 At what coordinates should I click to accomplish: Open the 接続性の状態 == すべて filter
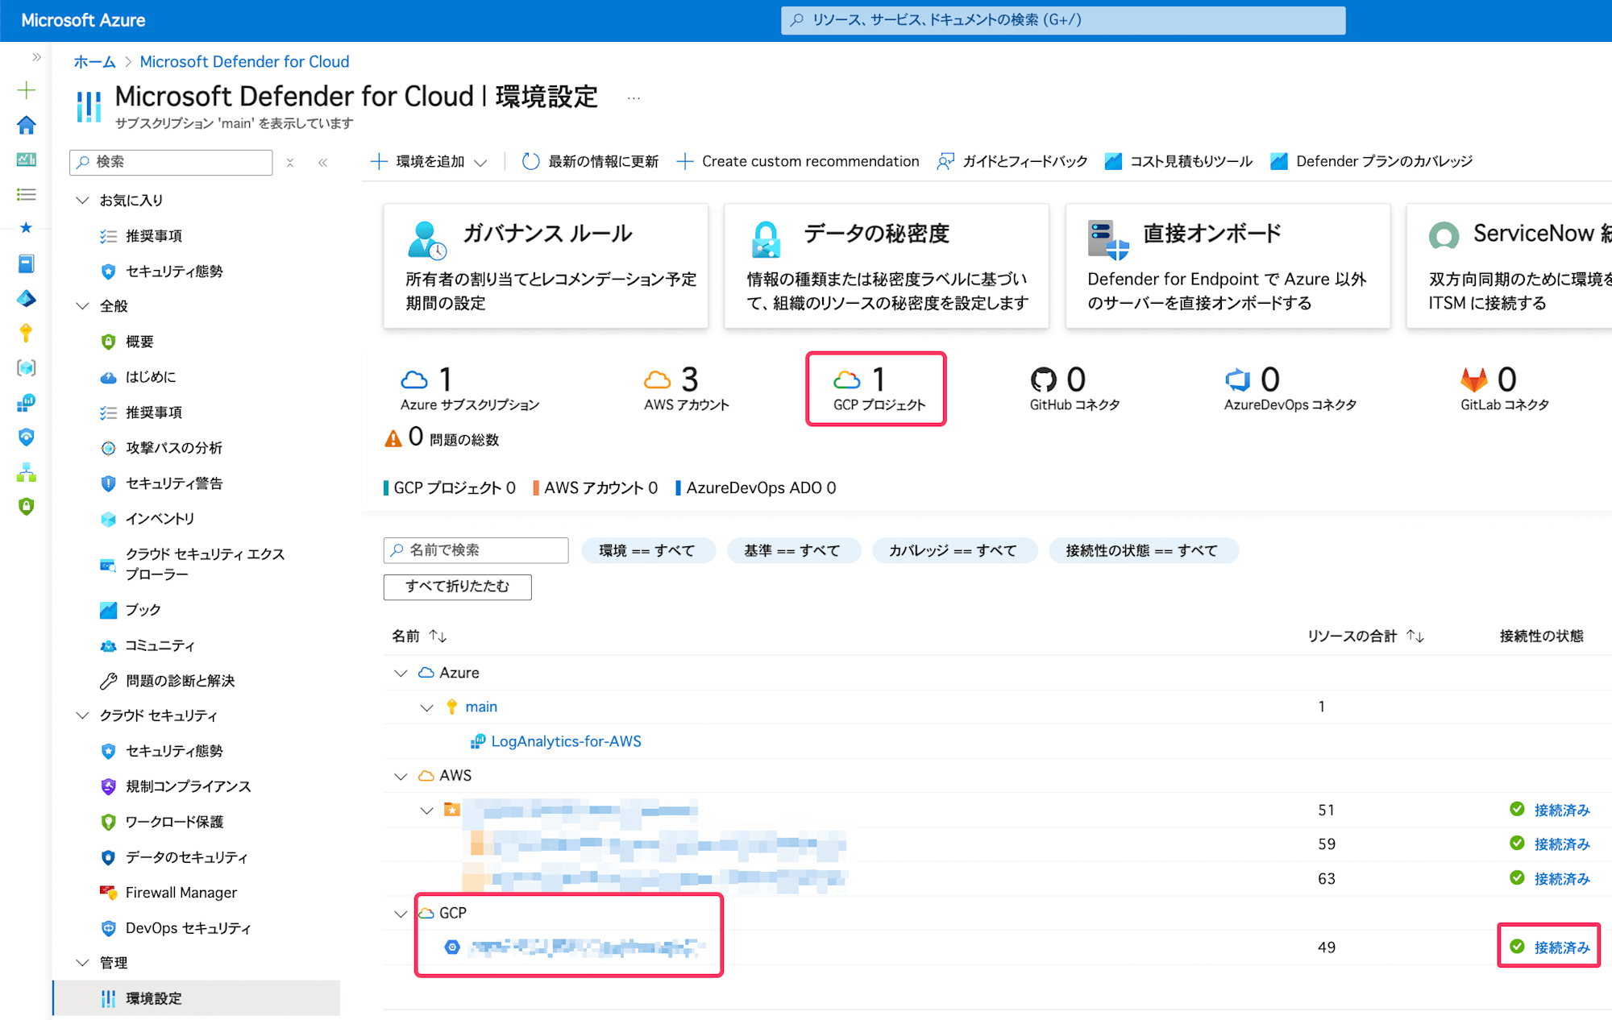pyautogui.click(x=1142, y=550)
